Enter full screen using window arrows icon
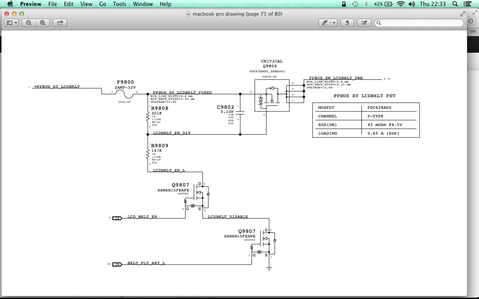The height and width of the screenshot is (299, 479). tap(463, 14)
